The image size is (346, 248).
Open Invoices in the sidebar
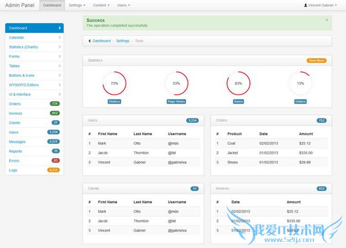coord(34,113)
